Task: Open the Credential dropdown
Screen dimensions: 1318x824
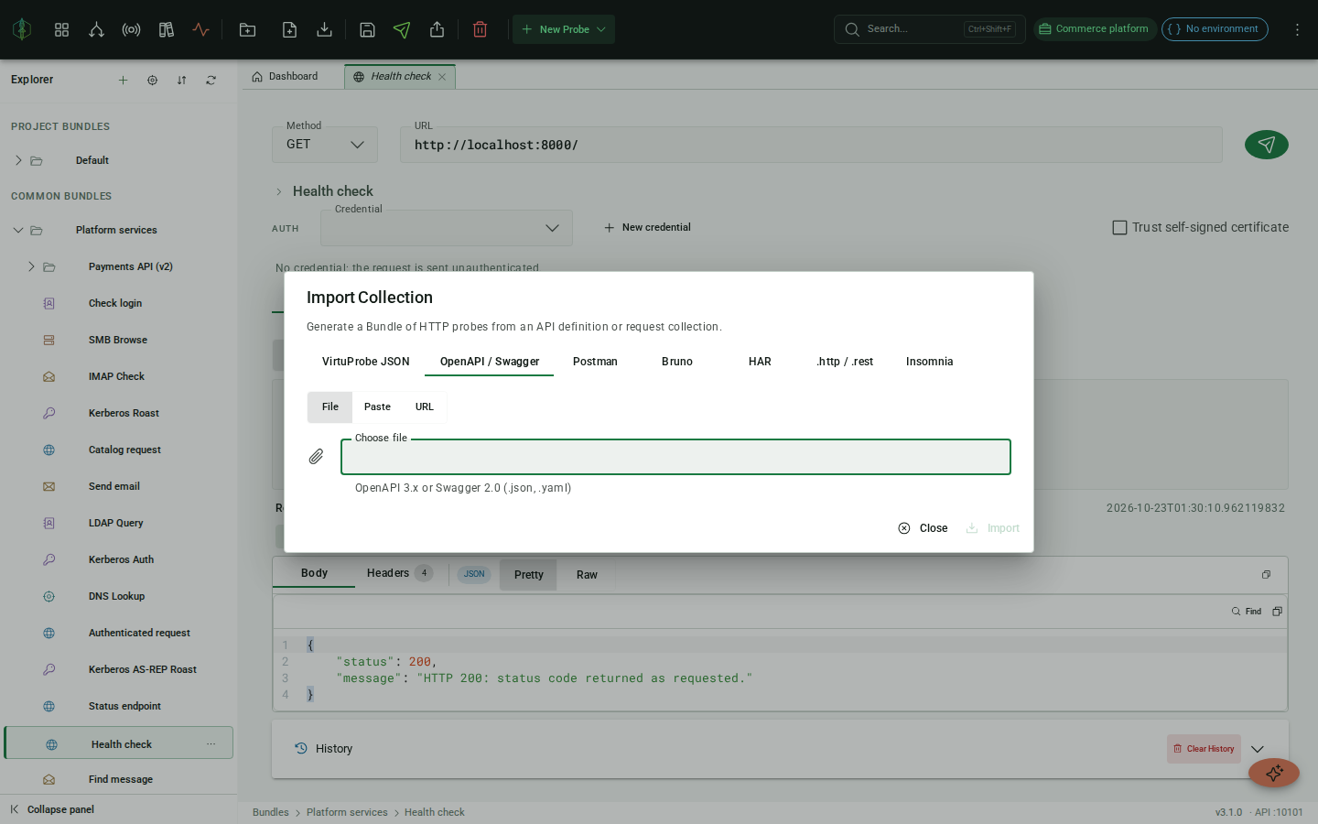Action: [447, 228]
